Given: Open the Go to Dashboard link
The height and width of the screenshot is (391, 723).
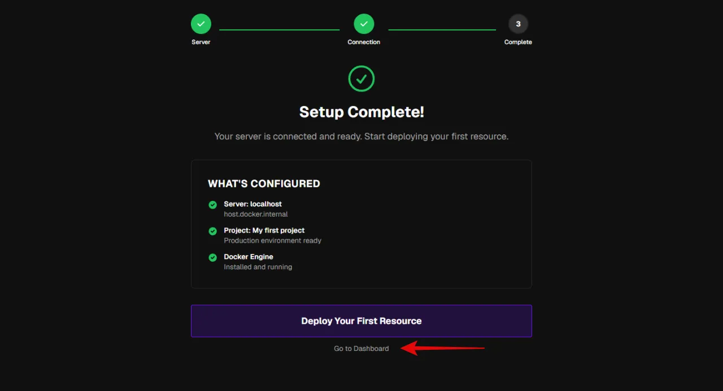Looking at the screenshot, I should tap(361, 349).
